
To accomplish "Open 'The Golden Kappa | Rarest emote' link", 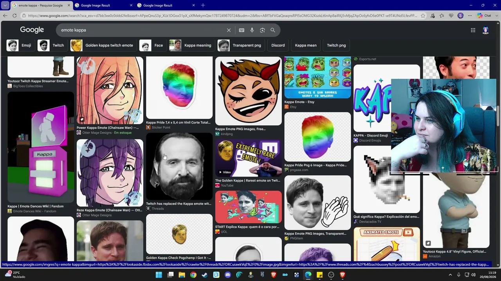I will [x=248, y=181].
